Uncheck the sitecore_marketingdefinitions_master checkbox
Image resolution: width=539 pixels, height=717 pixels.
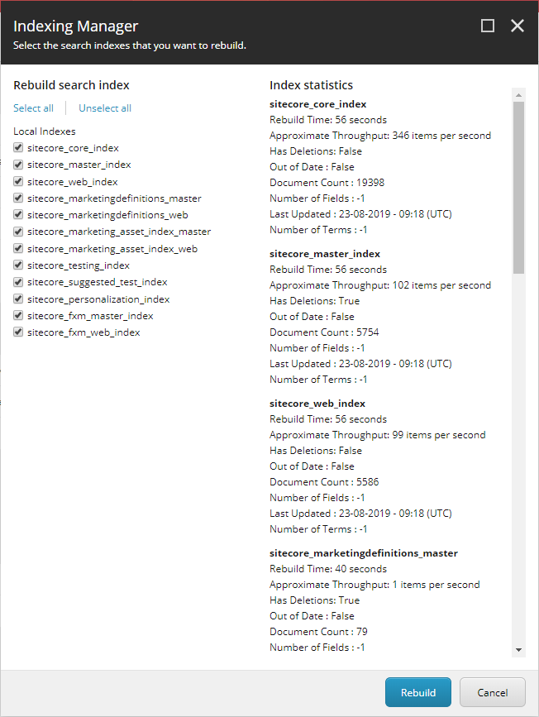click(18, 198)
